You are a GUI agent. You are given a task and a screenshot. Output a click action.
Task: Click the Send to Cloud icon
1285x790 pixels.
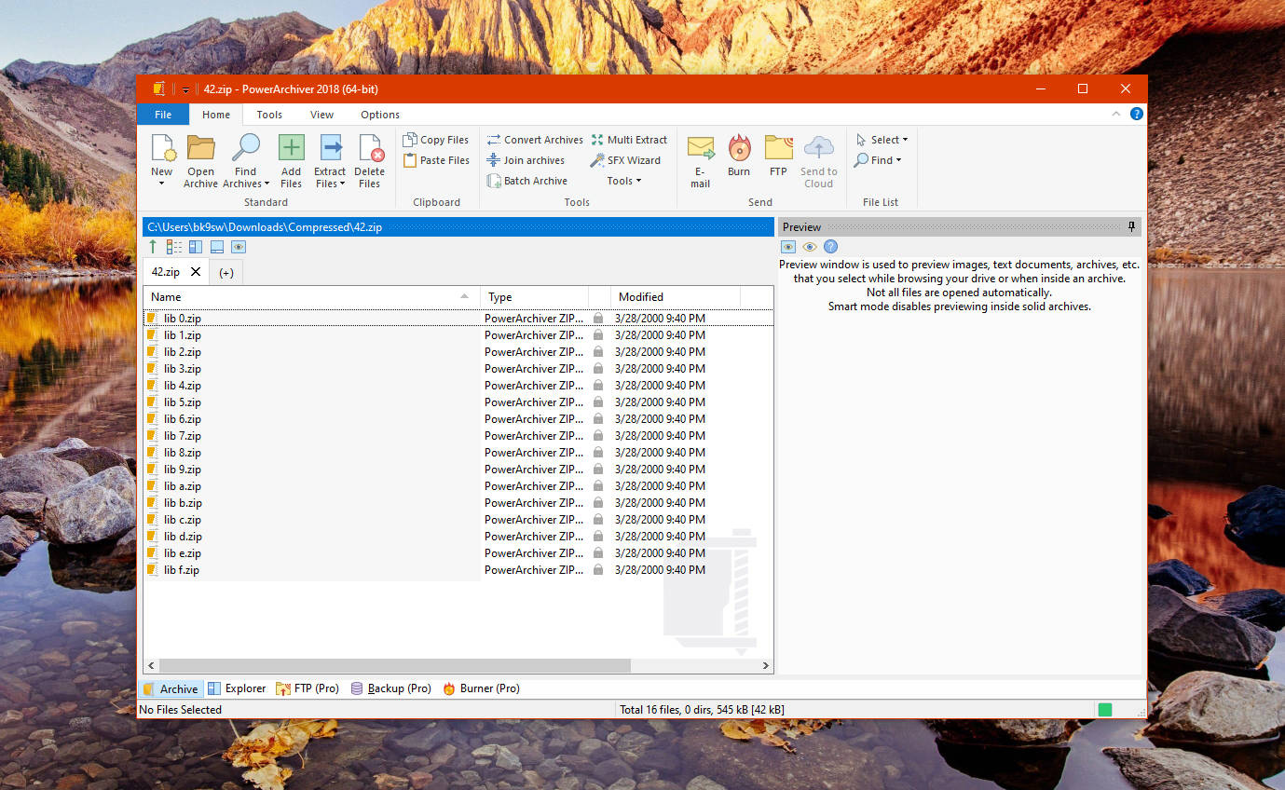click(x=818, y=148)
